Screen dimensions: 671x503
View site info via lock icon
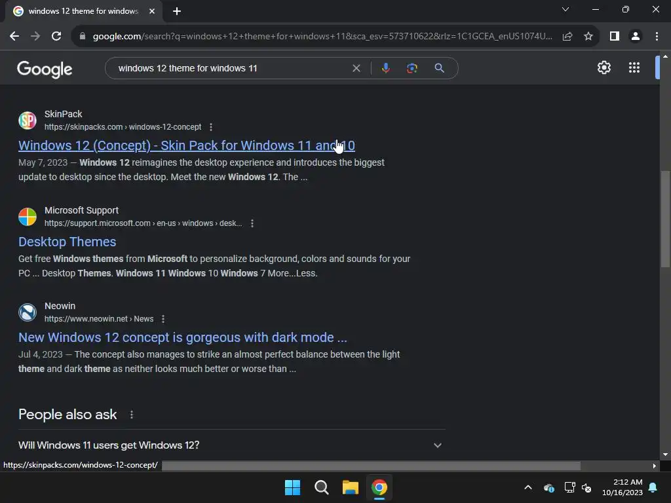(x=83, y=37)
